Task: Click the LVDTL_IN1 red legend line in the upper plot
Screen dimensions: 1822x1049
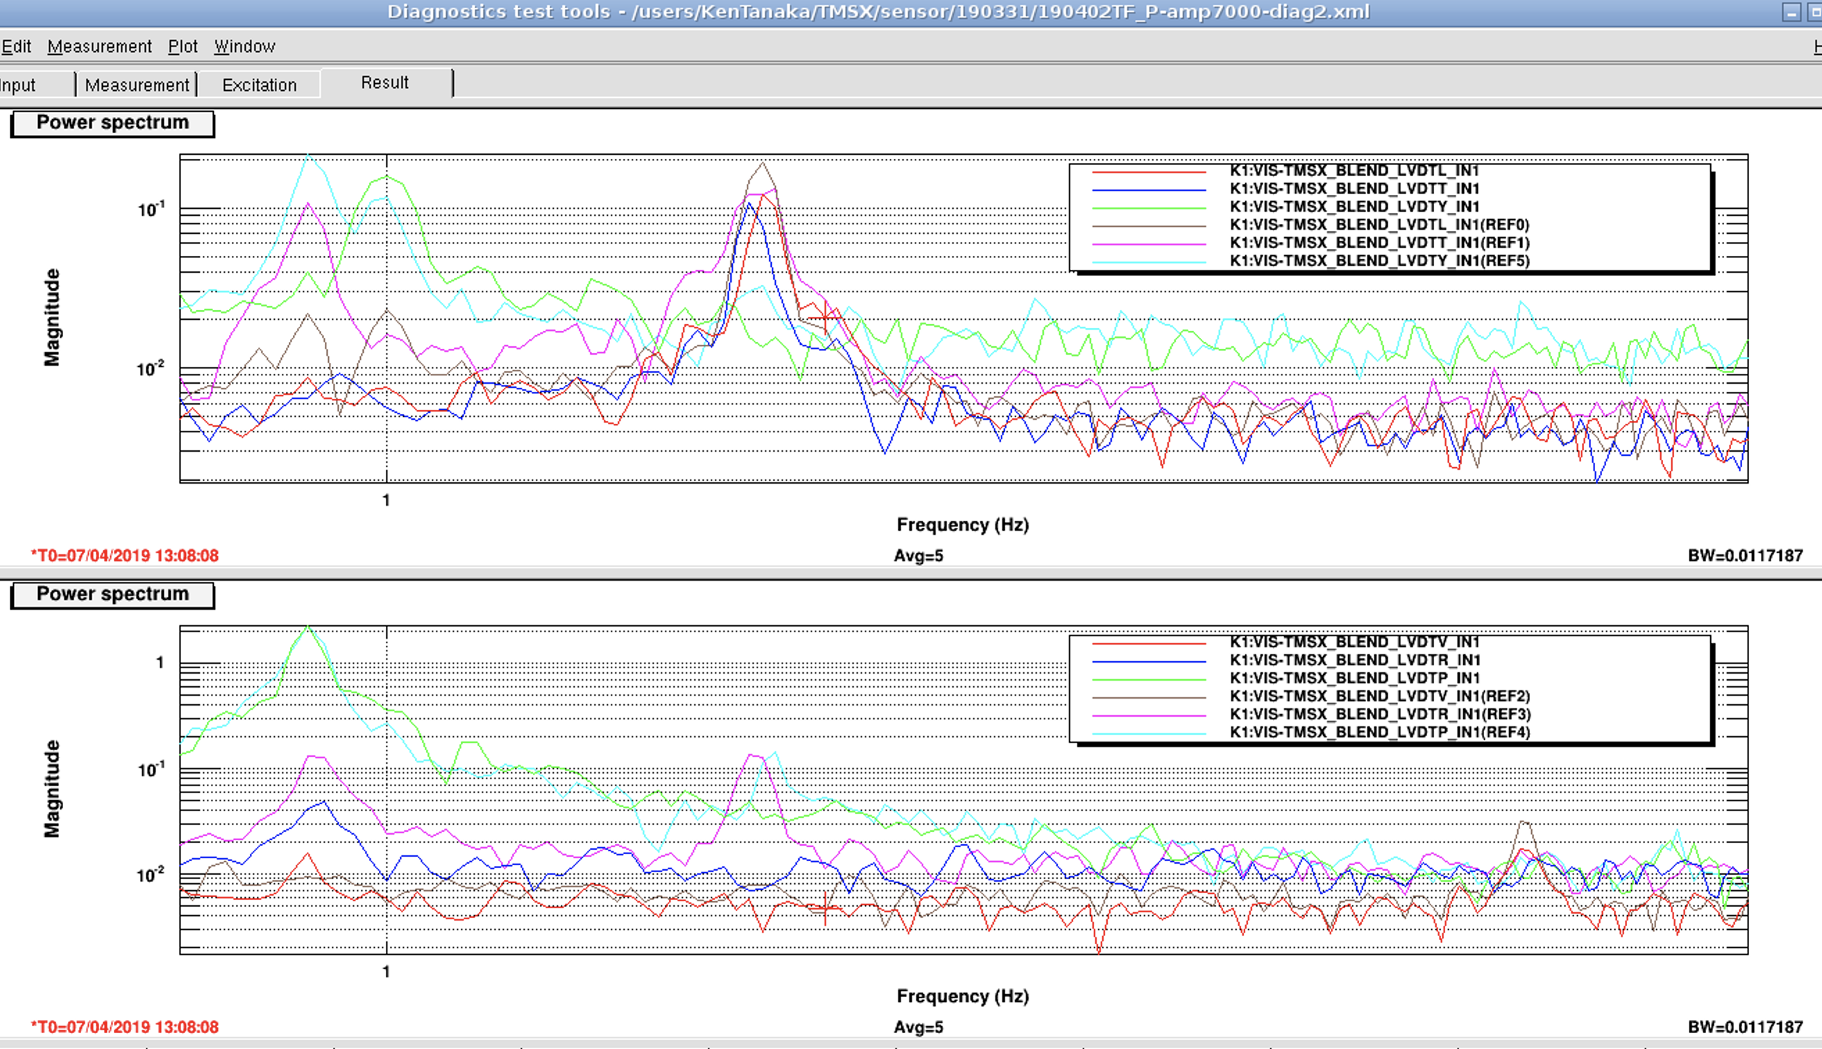Action: point(1149,171)
